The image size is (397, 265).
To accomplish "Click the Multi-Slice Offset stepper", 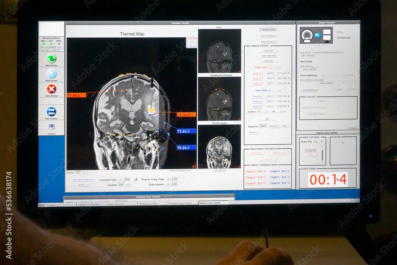I will [337, 101].
